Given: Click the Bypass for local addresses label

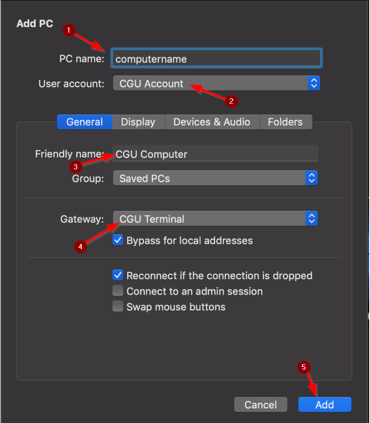Looking at the screenshot, I should (189, 241).
